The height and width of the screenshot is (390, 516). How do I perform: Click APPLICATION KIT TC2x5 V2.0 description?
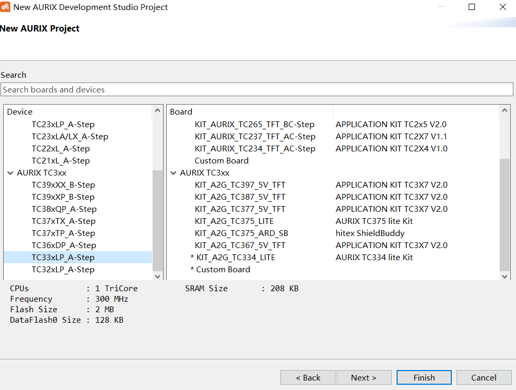click(x=391, y=125)
